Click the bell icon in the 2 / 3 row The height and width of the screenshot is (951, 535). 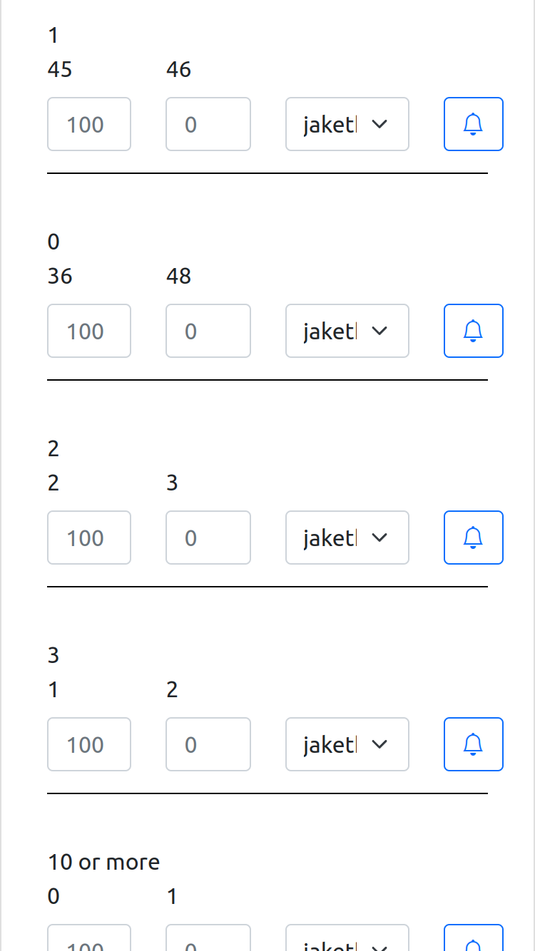[x=474, y=538]
